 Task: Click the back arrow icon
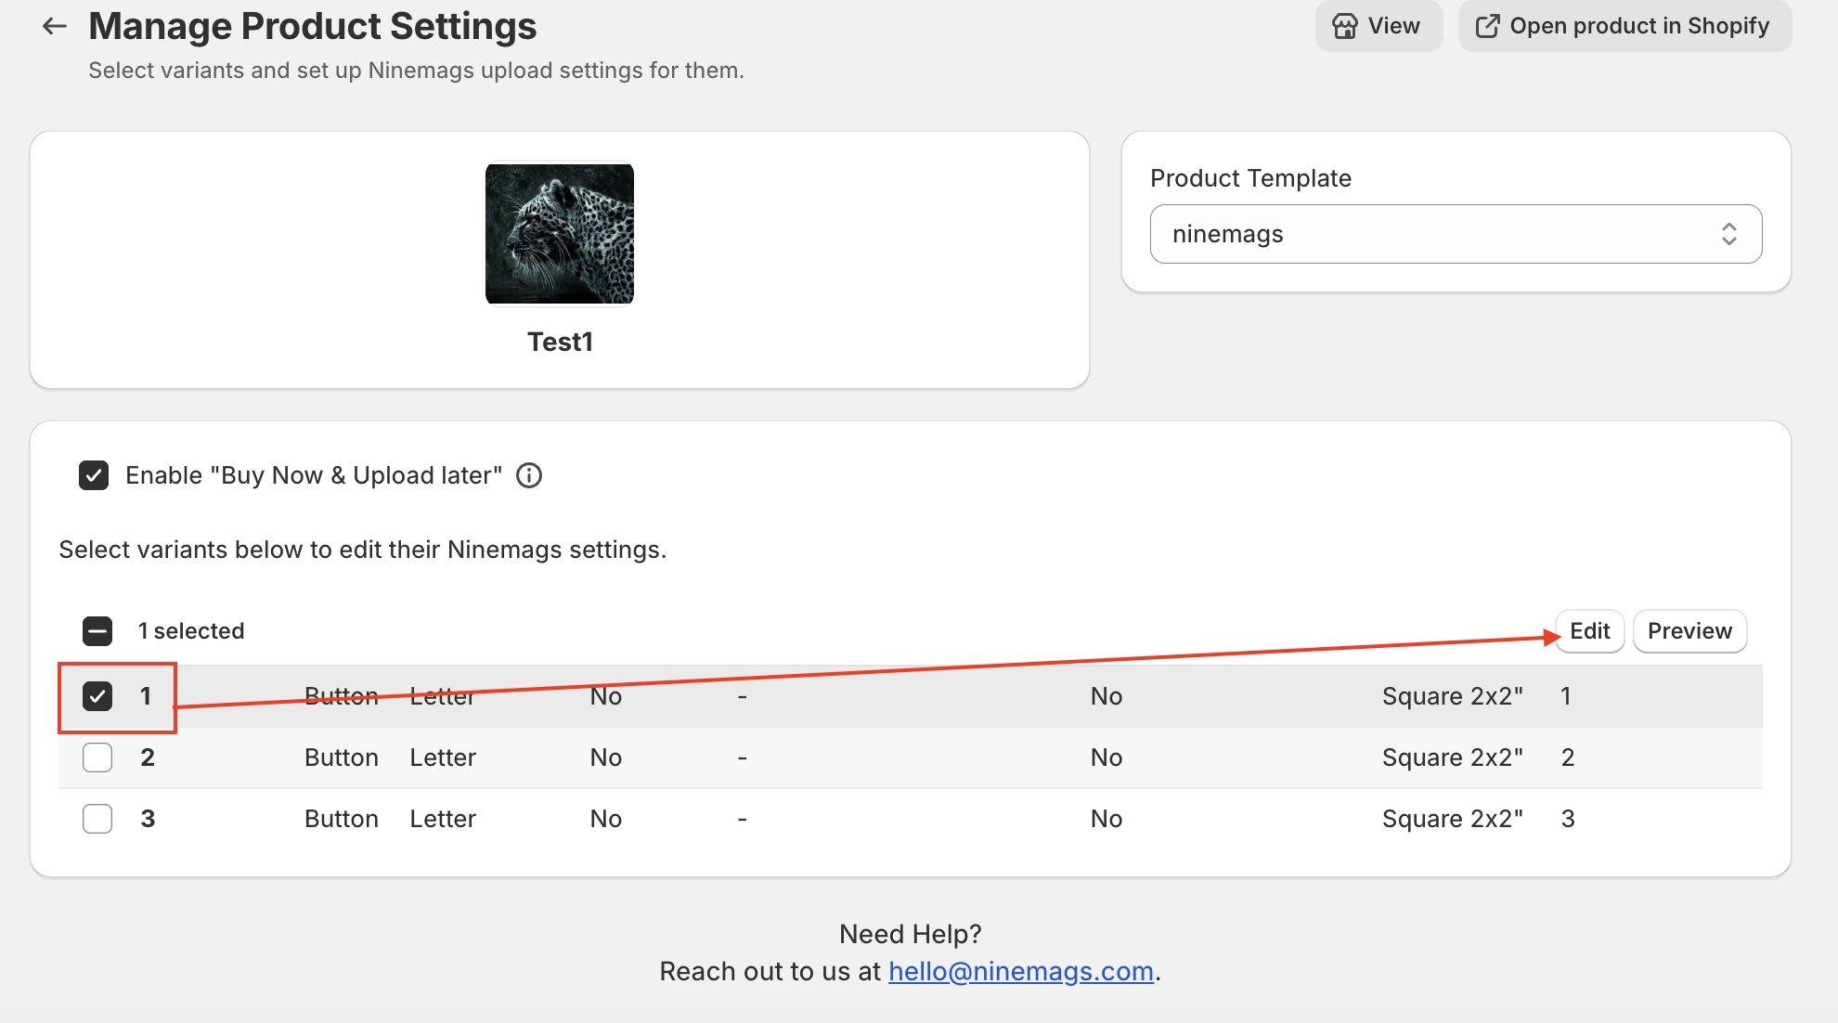[x=55, y=26]
